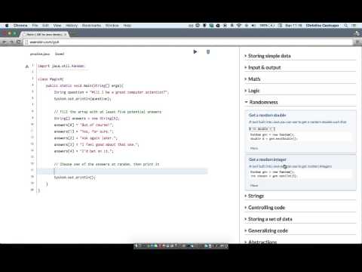Image resolution: width=362 pixels, height=272 pixels.
Task: Click the warning icon beside line 1
Action: point(27,66)
